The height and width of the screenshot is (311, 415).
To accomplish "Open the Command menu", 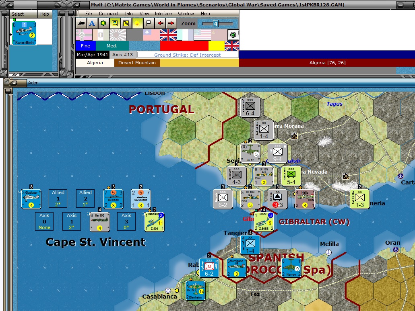I will click(x=109, y=14).
